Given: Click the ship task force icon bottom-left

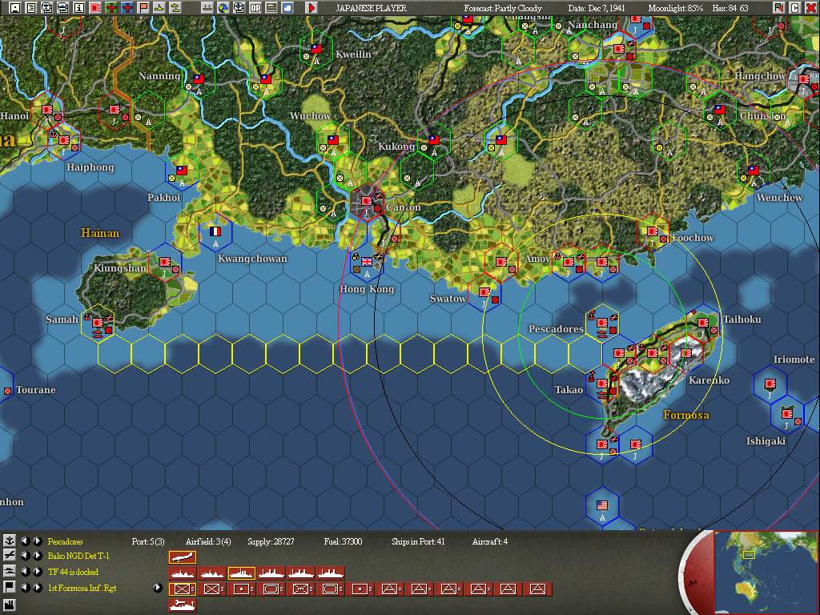Looking at the screenshot, I should [x=10, y=571].
